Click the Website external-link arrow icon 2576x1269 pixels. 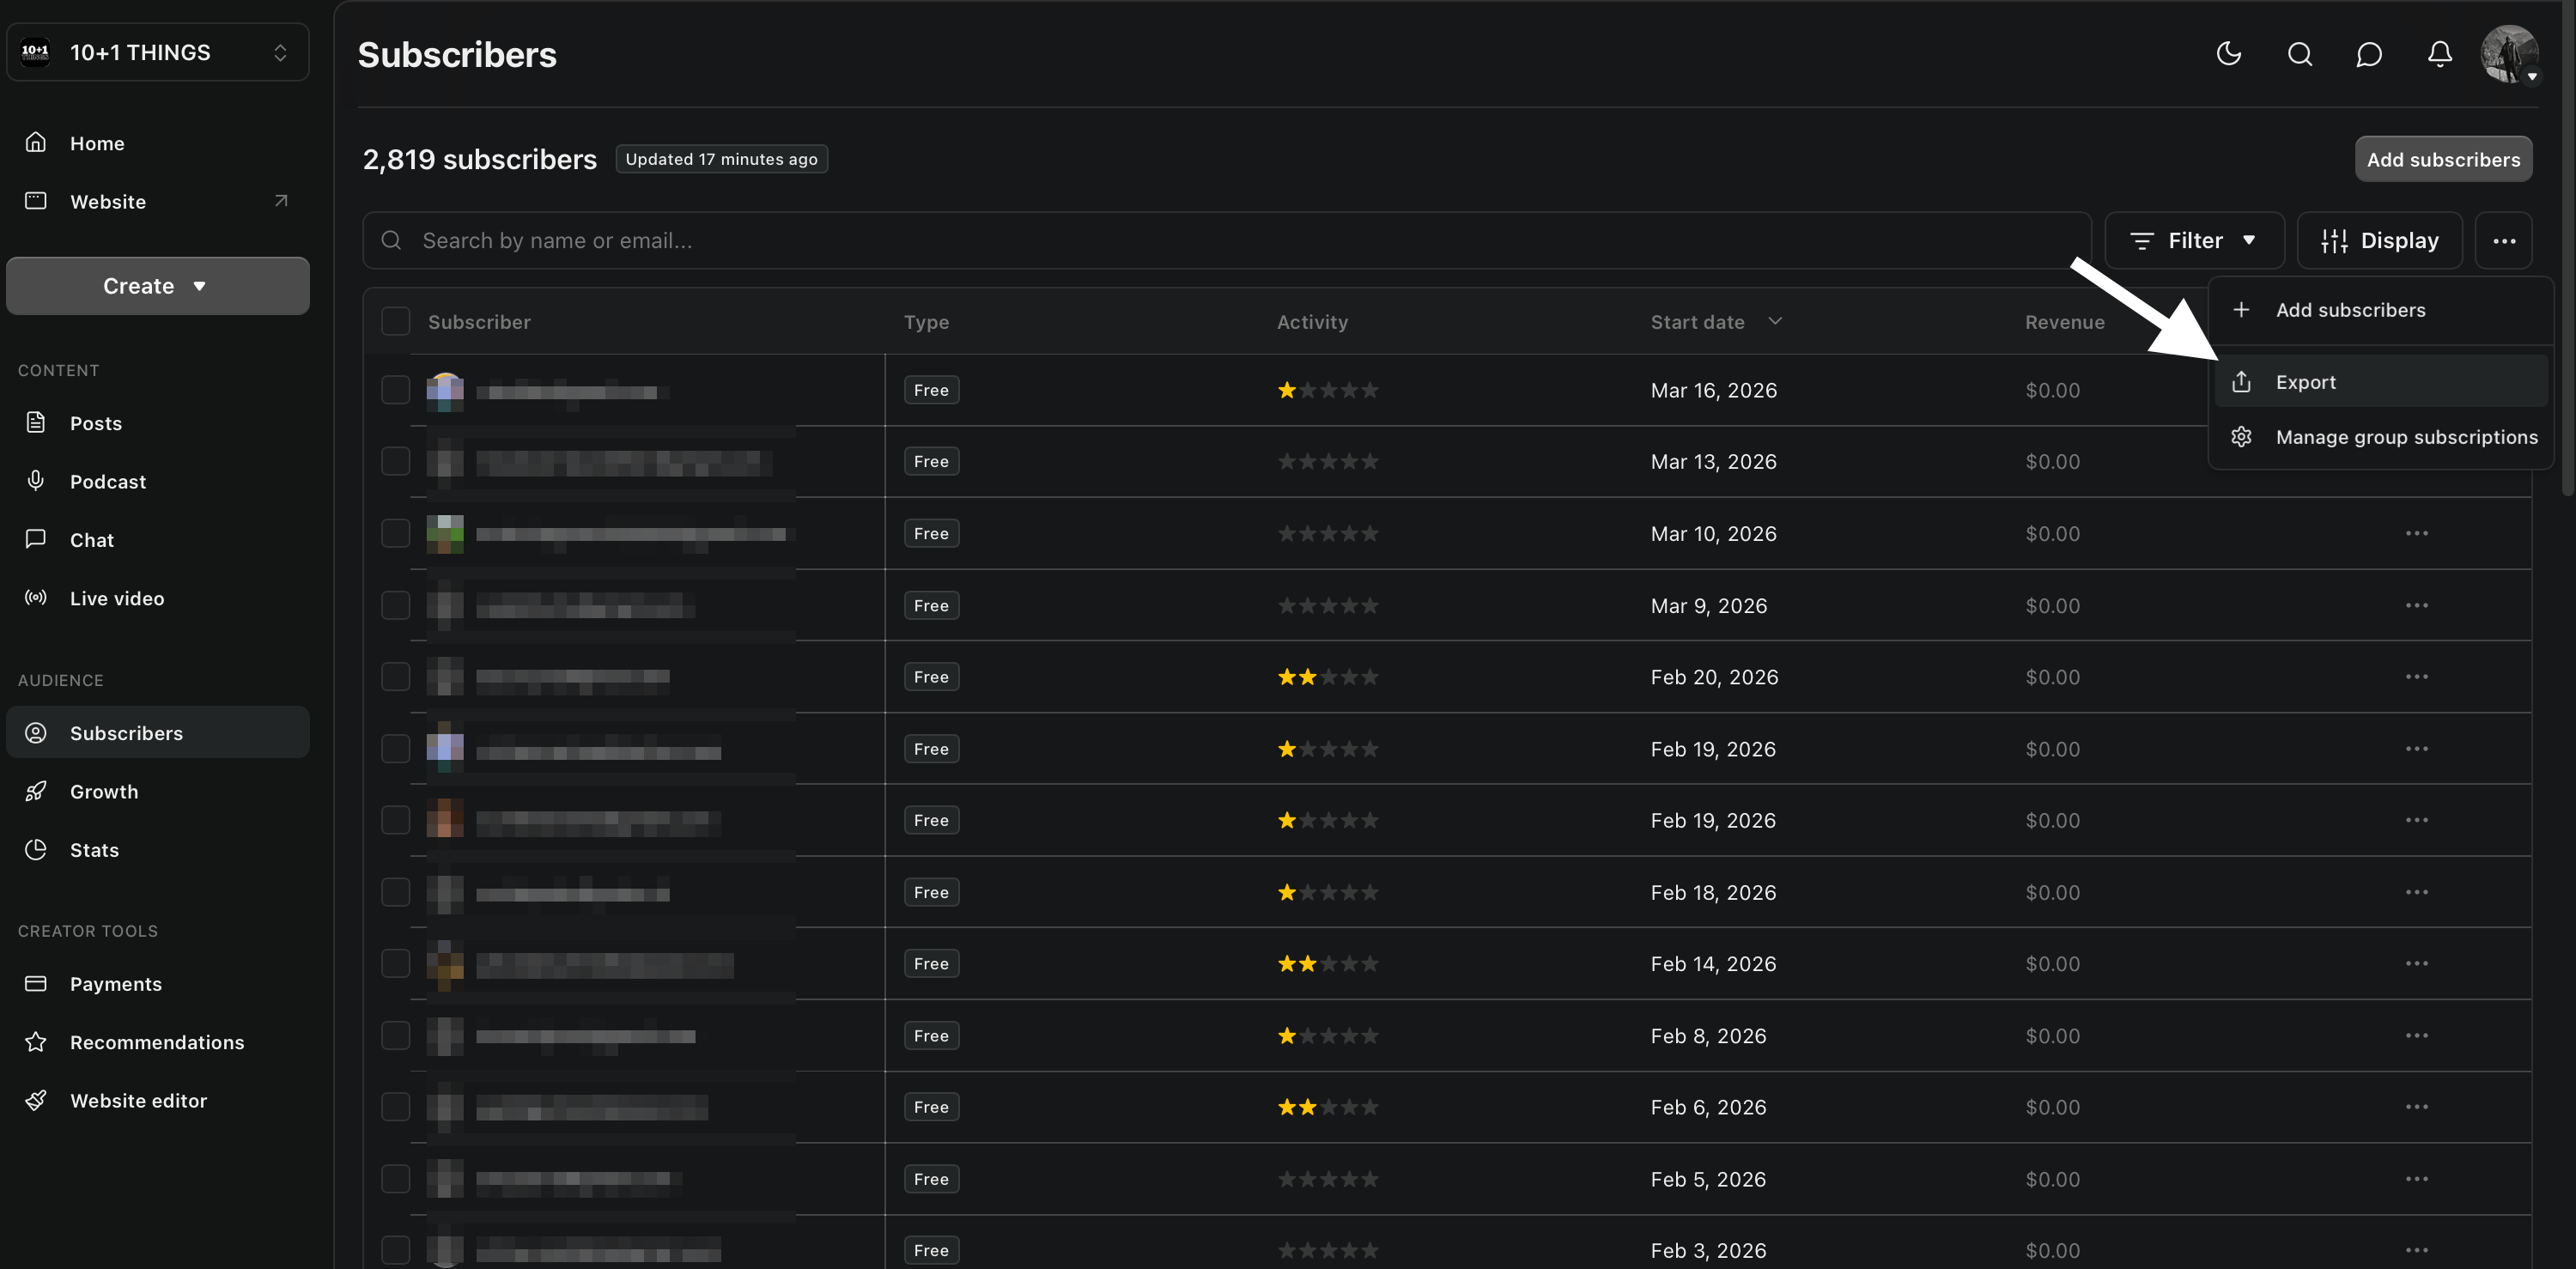tap(280, 200)
